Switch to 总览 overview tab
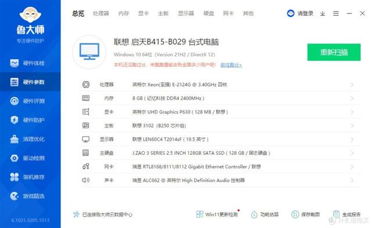372x228 pixels. (x=78, y=13)
